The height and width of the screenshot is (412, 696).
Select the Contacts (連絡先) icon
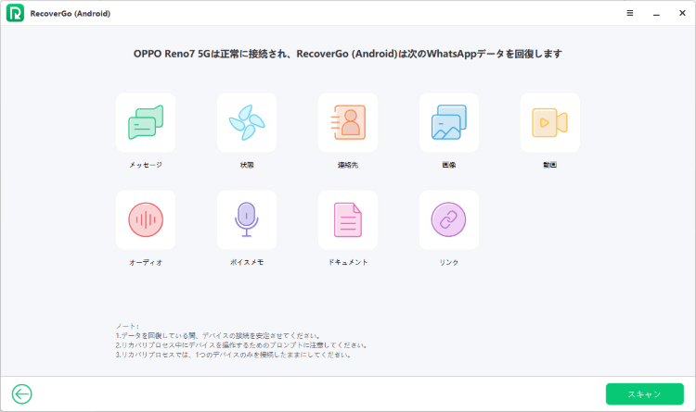[x=348, y=123]
